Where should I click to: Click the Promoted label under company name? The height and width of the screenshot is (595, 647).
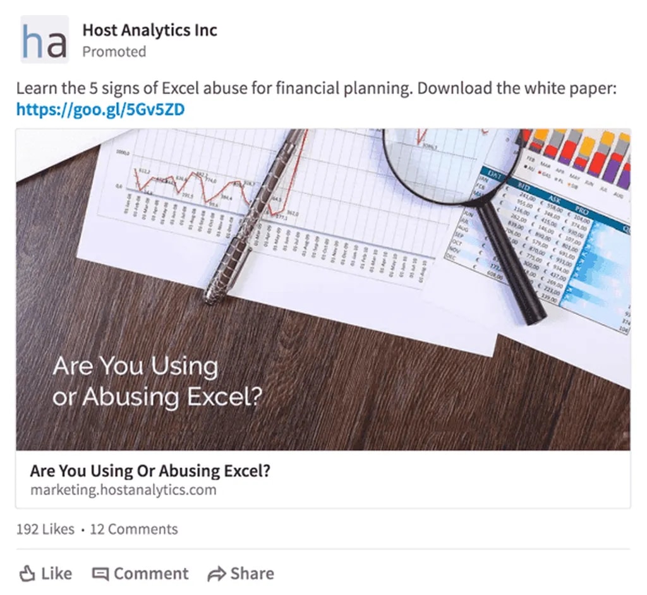coord(114,52)
